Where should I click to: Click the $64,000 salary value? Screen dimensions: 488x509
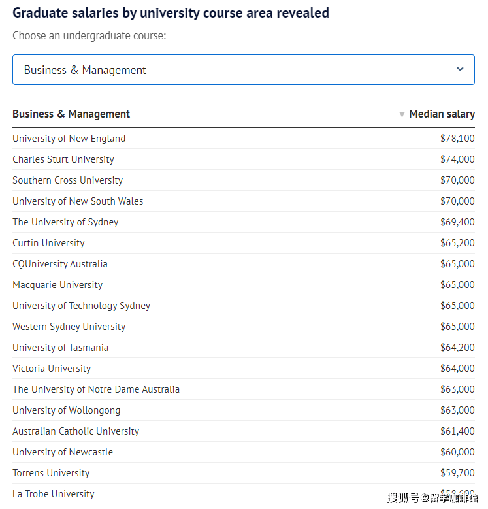[457, 369]
